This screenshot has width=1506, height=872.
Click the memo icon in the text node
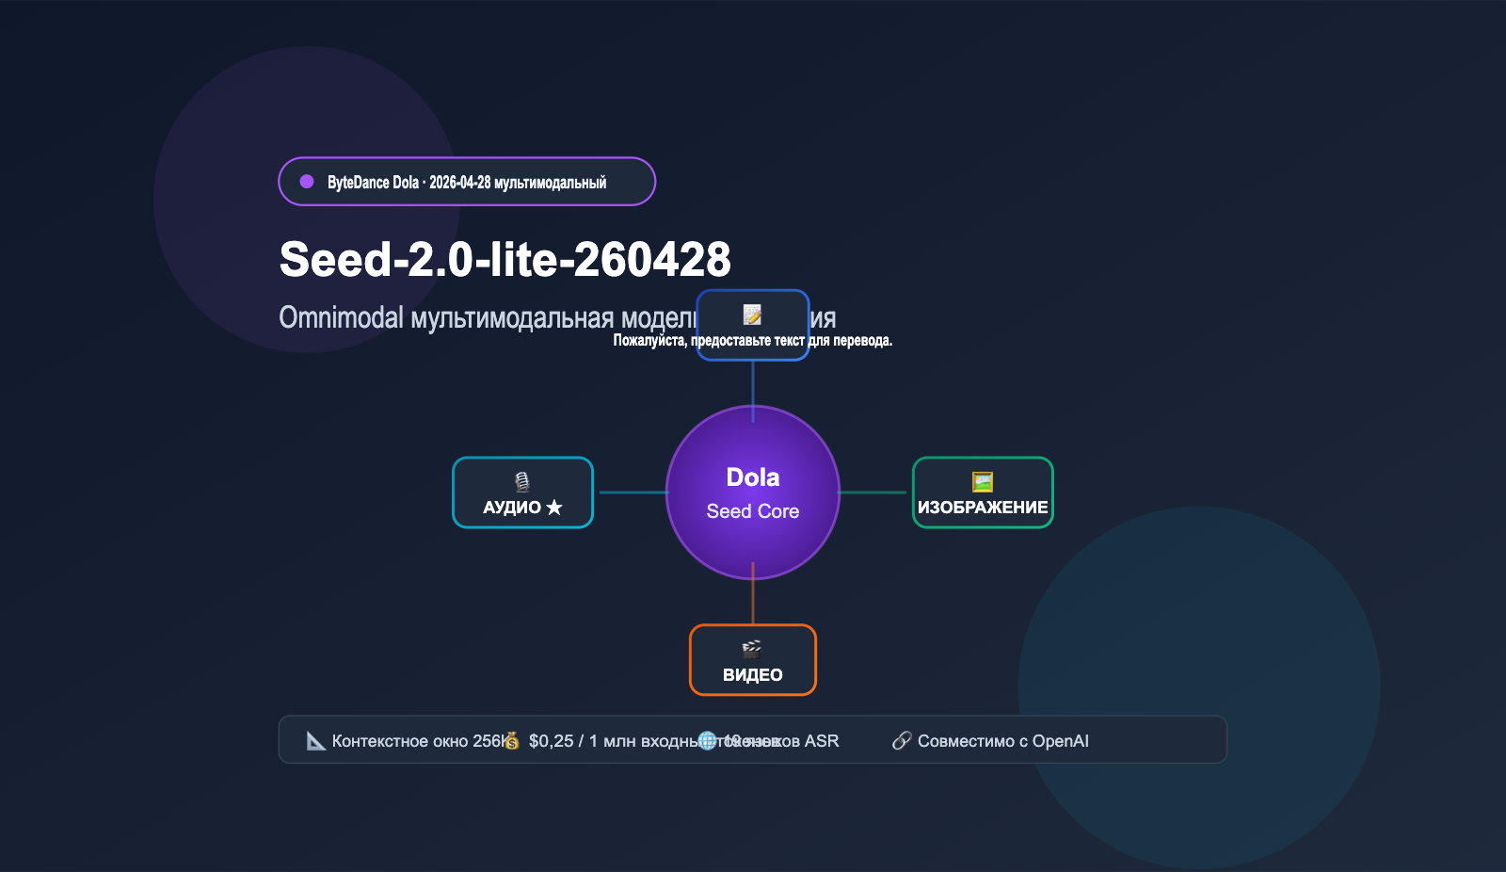click(x=752, y=315)
